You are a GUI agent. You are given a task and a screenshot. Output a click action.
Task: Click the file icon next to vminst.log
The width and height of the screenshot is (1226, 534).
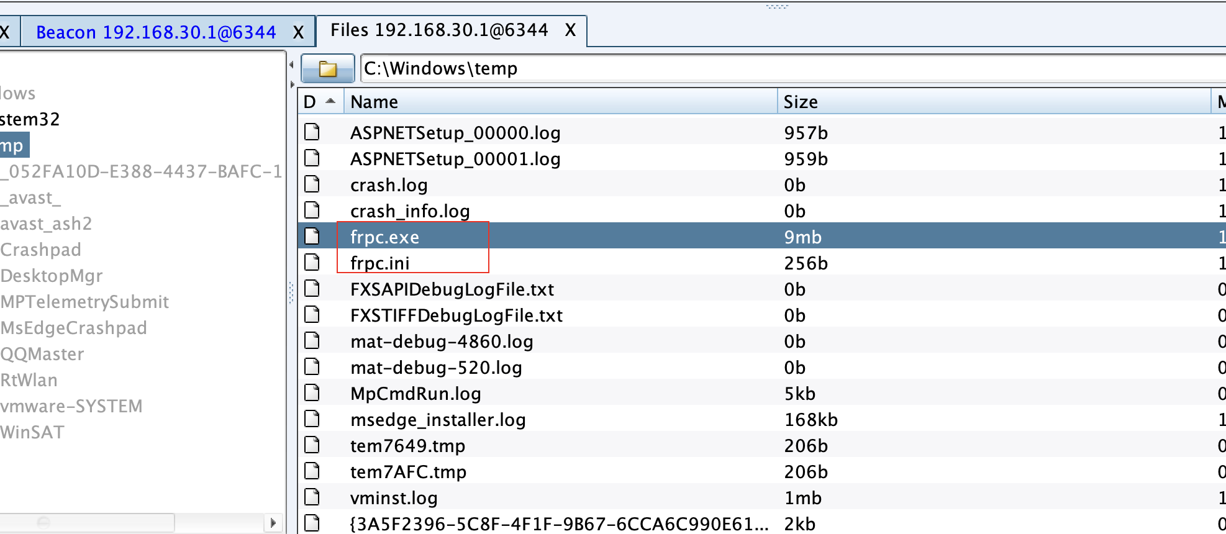click(312, 497)
